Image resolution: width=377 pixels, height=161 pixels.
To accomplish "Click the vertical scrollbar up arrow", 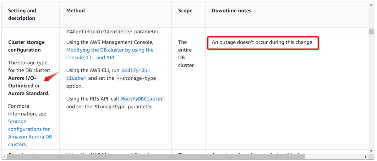I will tap(371, 4).
